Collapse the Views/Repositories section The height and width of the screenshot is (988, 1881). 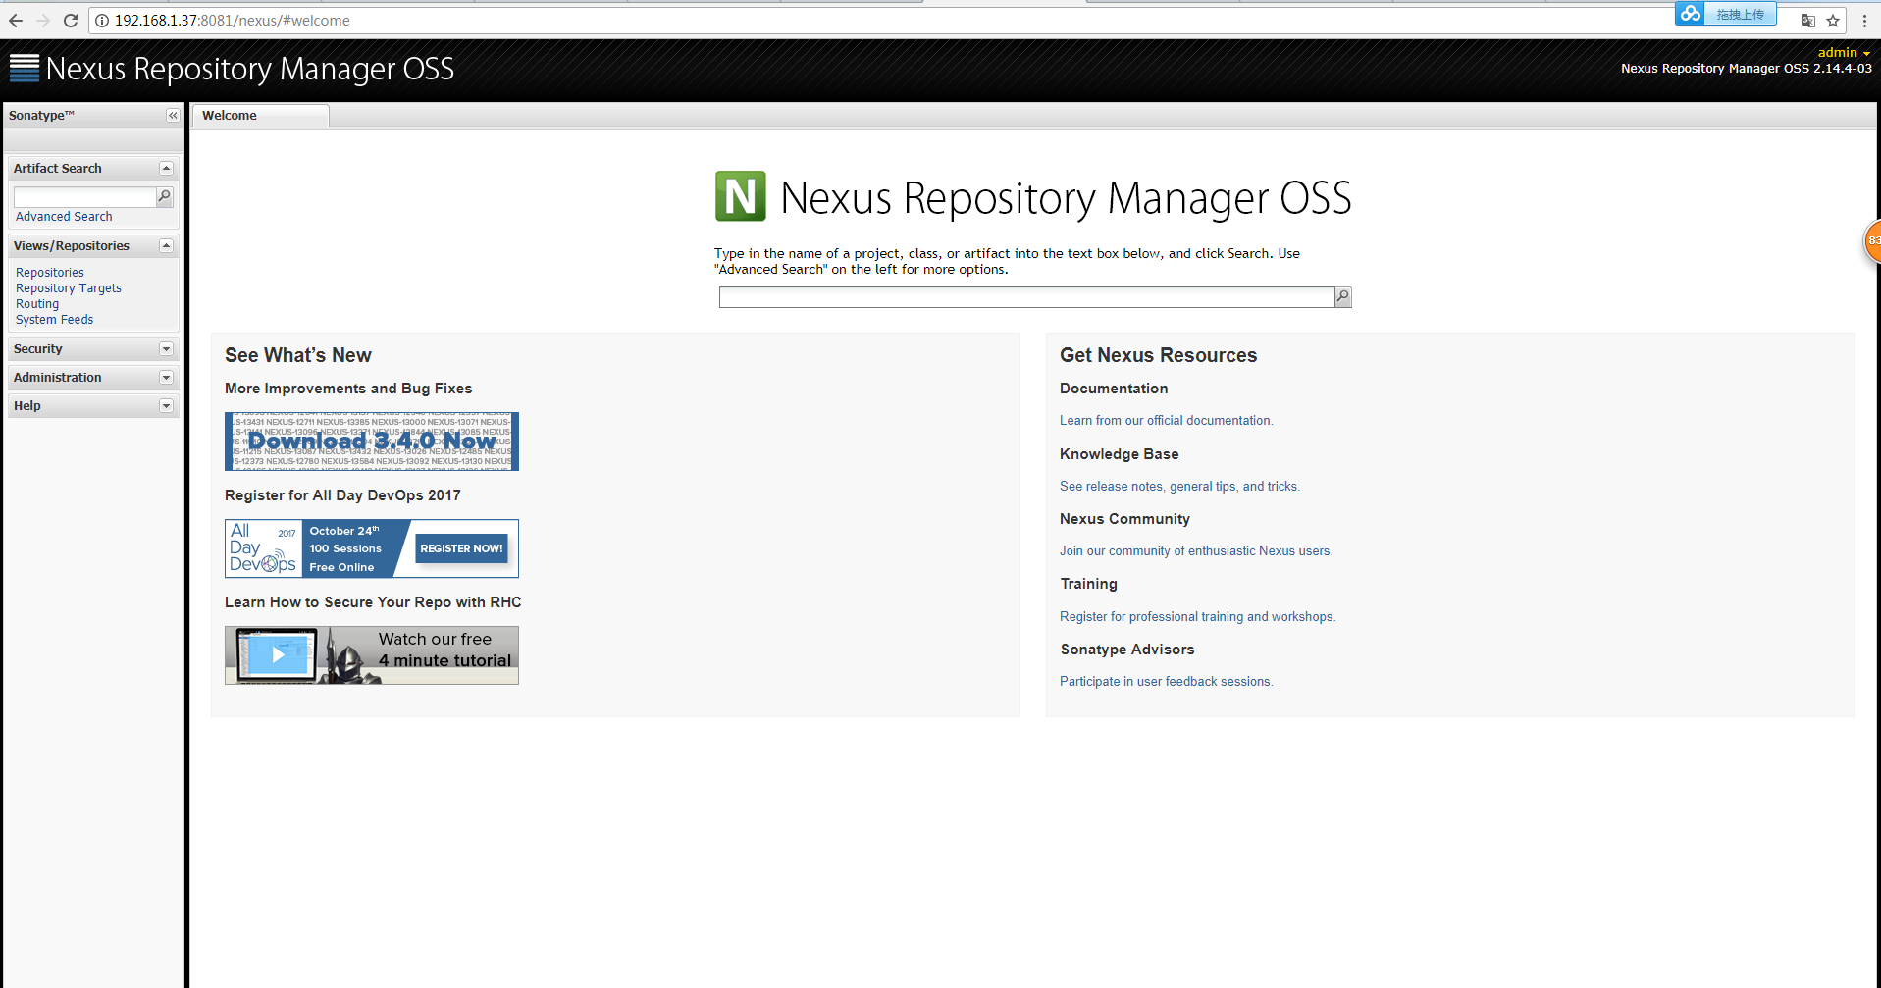click(x=166, y=246)
